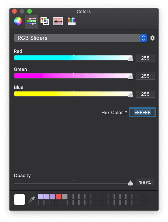Image resolution: width=168 pixels, height=222 pixels.
Task: Click the green zoom window button
Action: [x=30, y=11]
